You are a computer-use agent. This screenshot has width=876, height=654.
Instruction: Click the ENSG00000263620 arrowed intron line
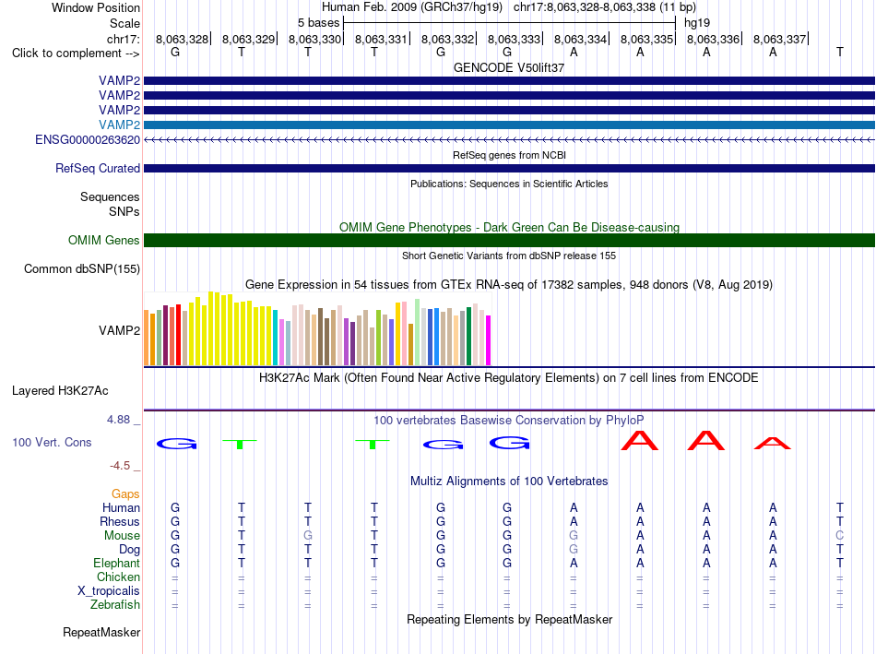(509, 139)
